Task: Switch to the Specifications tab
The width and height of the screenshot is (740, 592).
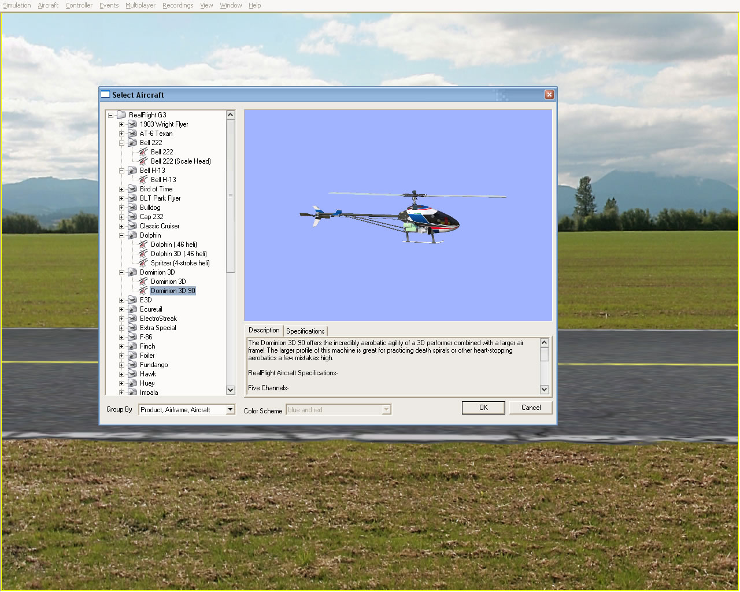Action: 305,331
